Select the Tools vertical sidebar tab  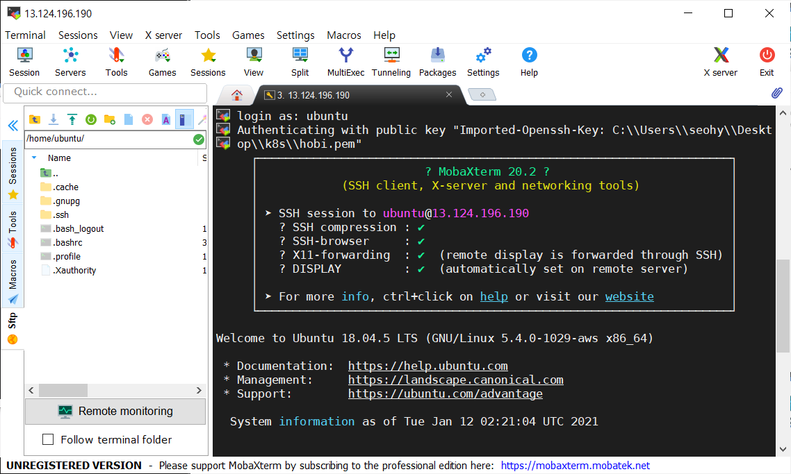coord(13,230)
